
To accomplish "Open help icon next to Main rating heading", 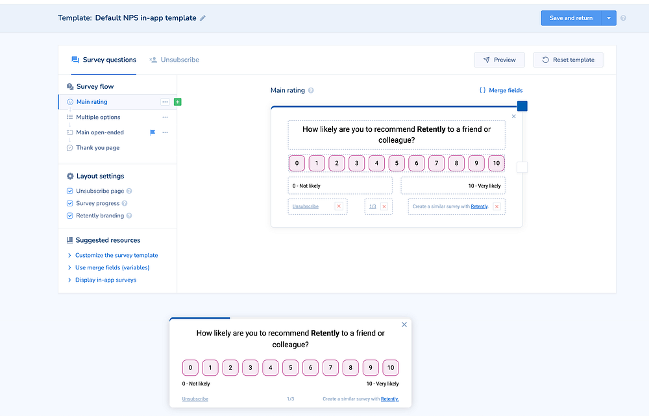I will coord(311,91).
